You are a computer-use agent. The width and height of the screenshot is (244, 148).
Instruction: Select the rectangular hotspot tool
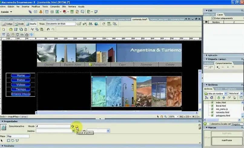(8, 141)
